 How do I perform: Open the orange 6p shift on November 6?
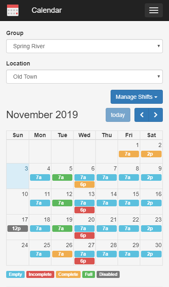click(84, 184)
